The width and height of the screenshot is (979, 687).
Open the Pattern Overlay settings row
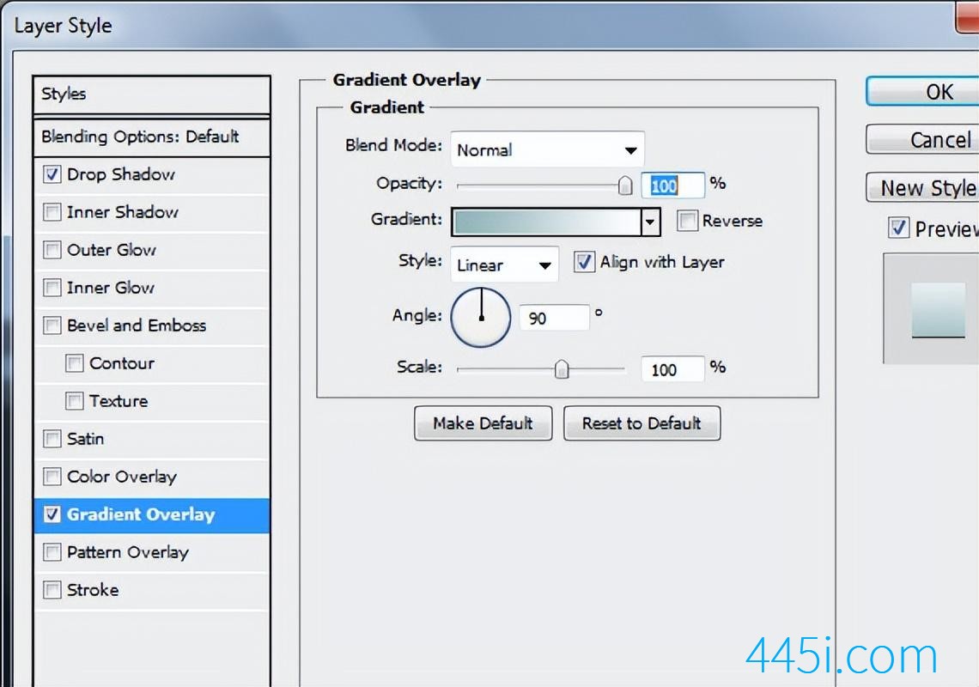tap(152, 552)
